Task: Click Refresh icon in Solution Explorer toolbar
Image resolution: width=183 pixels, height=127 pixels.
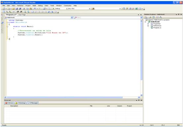Action: 154,17
